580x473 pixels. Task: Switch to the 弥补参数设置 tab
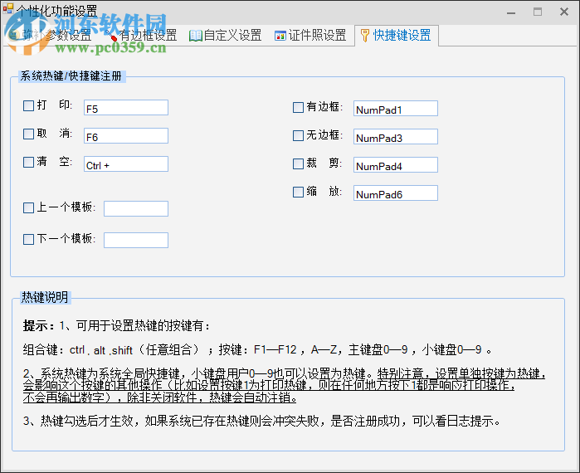[x=51, y=36]
